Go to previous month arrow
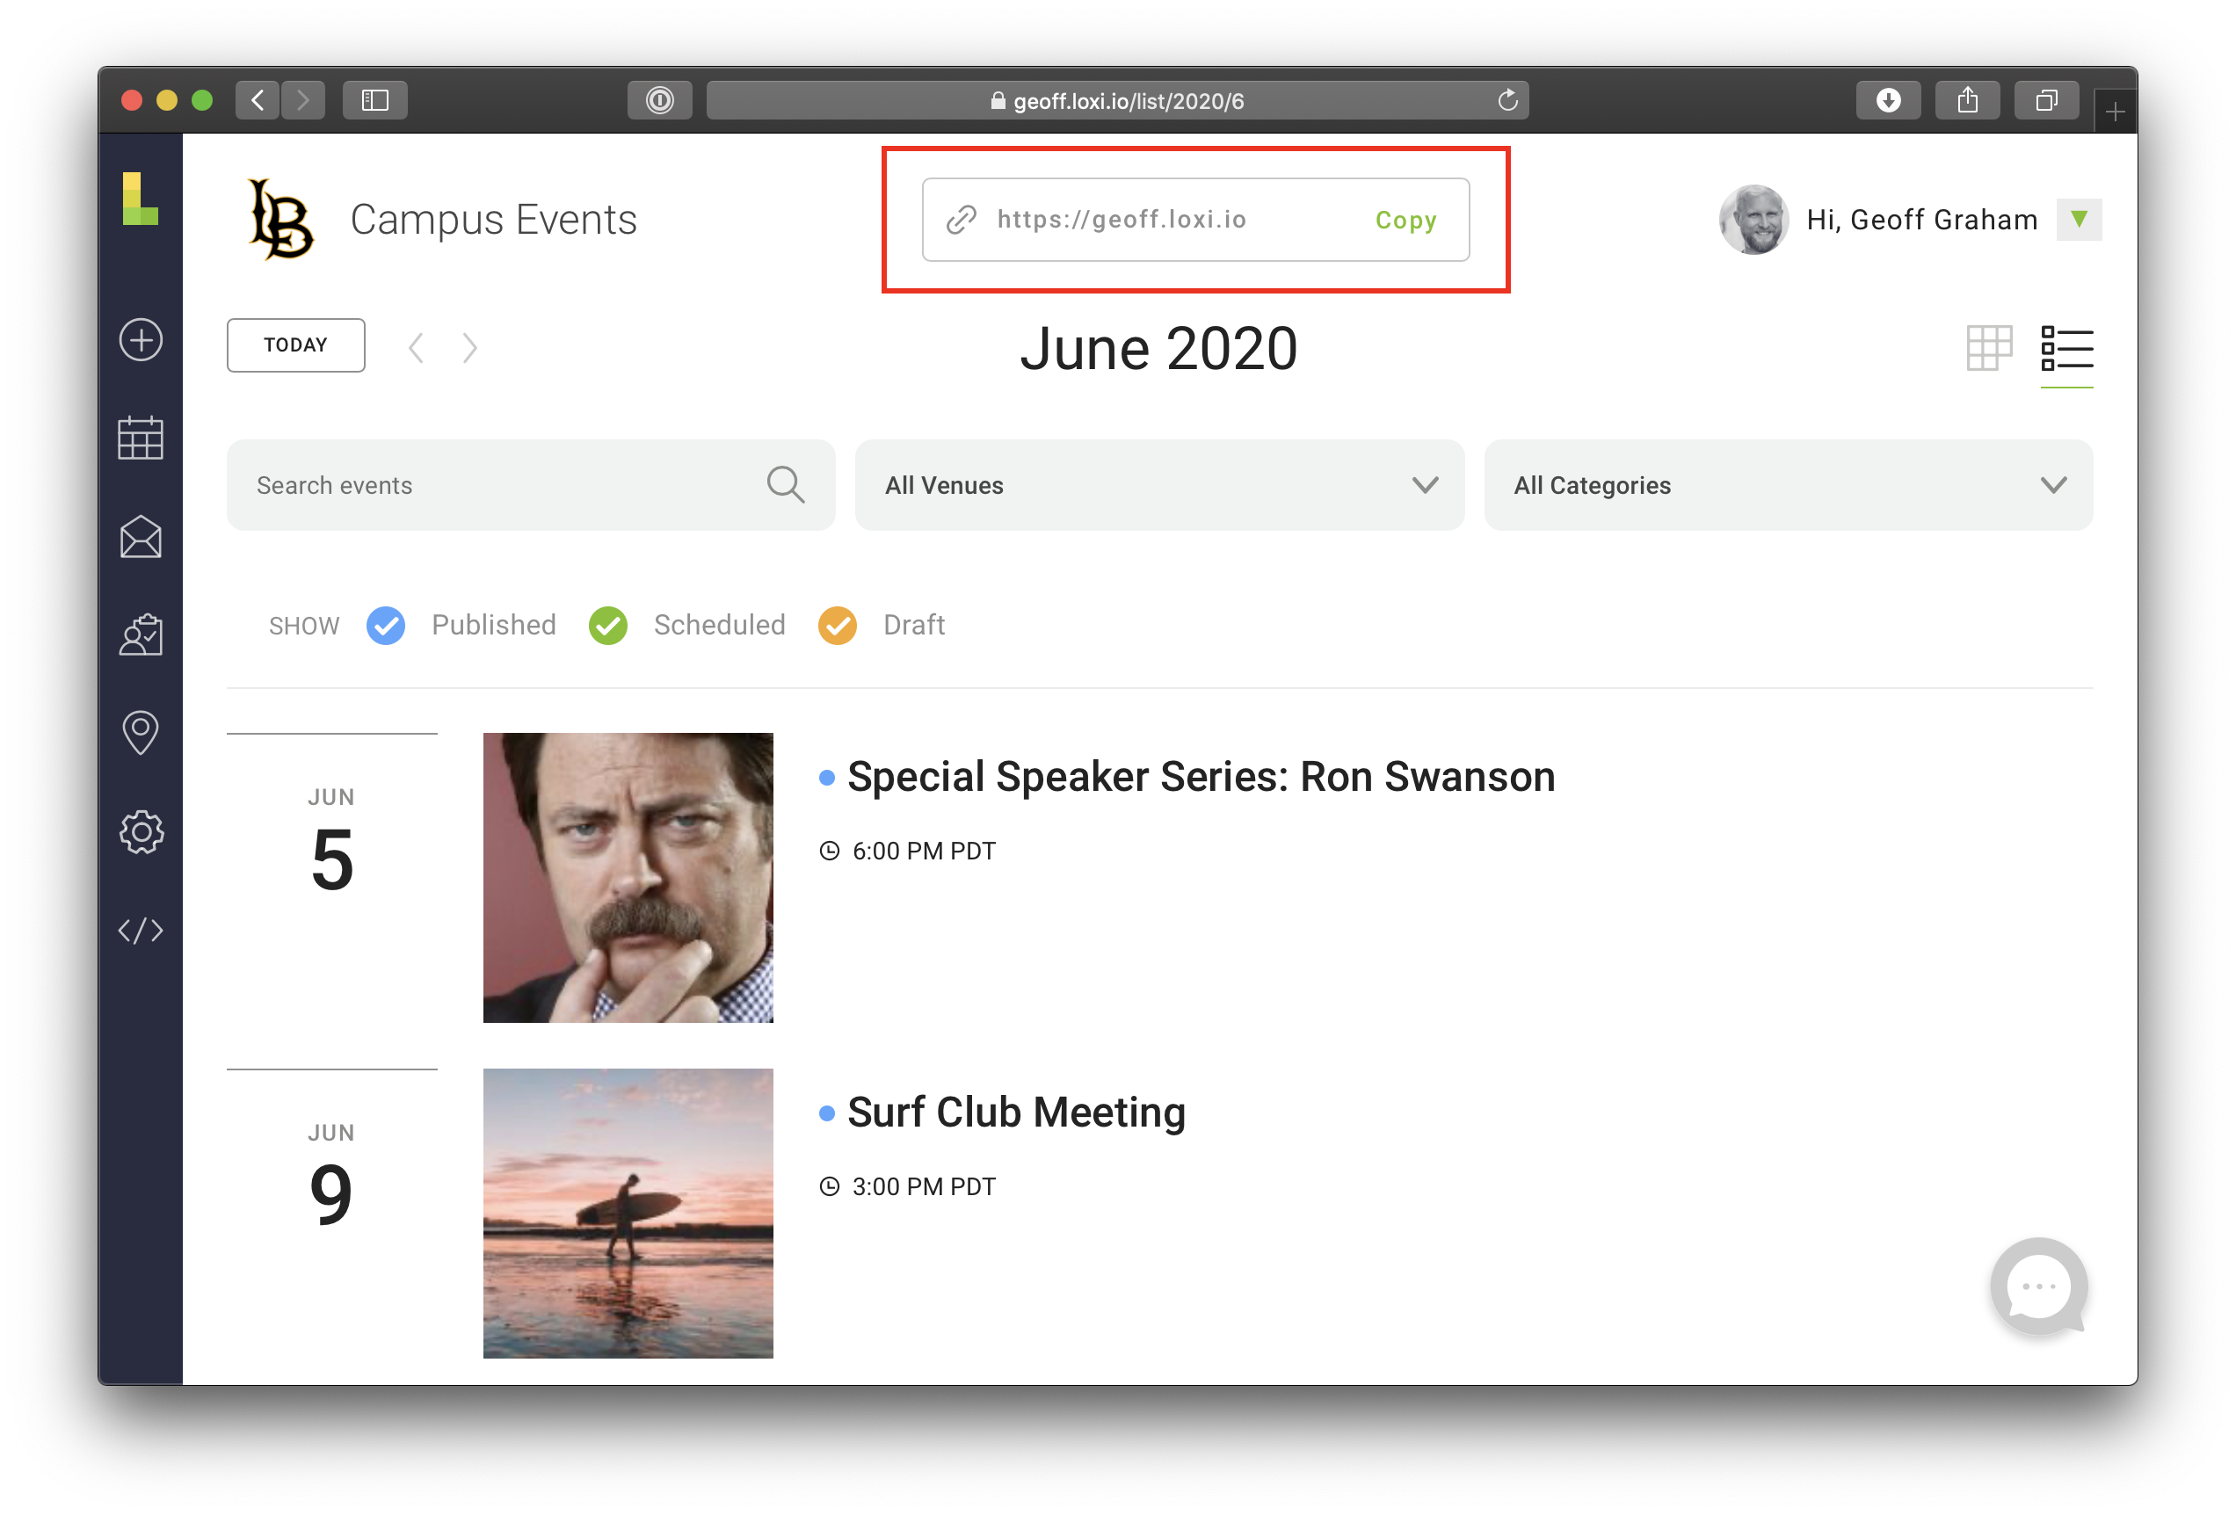The image size is (2236, 1515). [416, 347]
